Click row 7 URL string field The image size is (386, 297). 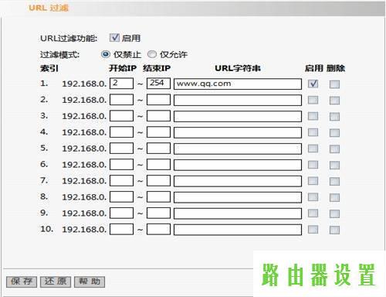click(x=238, y=181)
